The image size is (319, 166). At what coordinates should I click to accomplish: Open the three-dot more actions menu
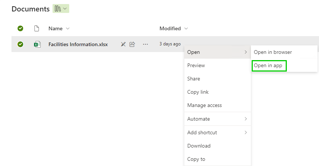(145, 44)
